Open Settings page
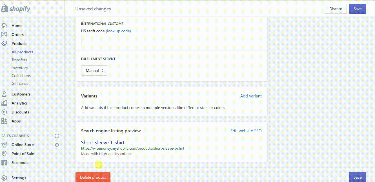 pos(19,178)
